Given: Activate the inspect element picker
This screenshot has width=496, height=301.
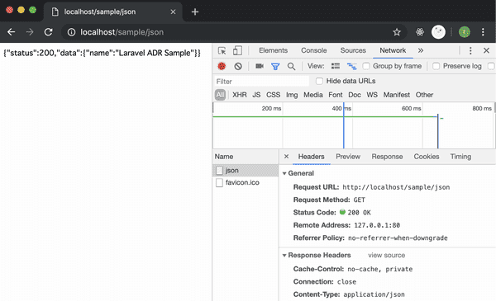Looking at the screenshot, I should click(x=222, y=50).
